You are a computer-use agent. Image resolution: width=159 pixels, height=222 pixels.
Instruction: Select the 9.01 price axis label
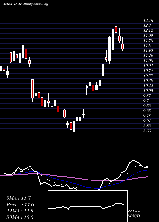coord(147,121)
